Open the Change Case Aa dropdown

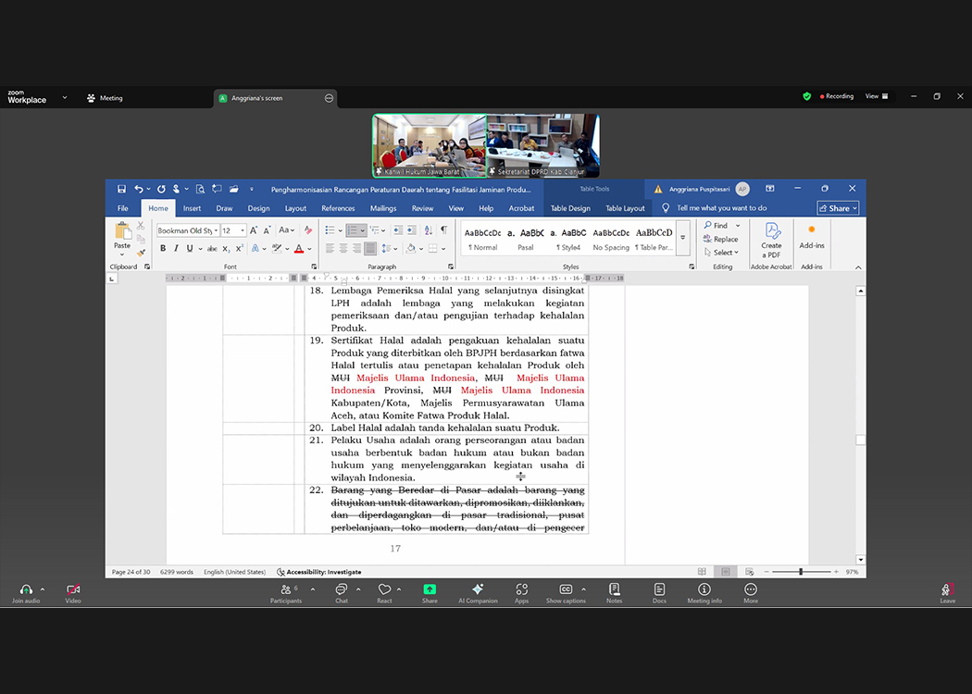[286, 230]
